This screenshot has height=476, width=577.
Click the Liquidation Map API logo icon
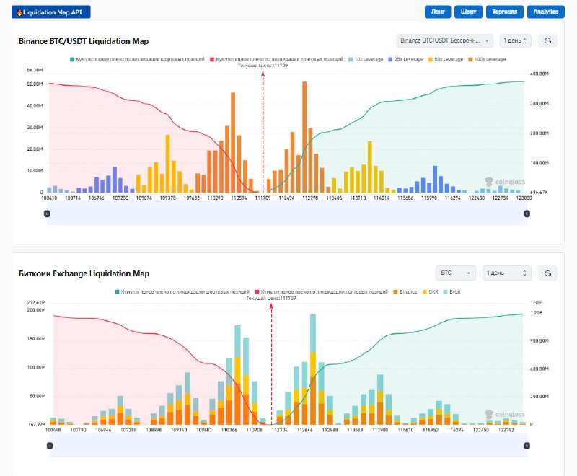[x=20, y=12]
